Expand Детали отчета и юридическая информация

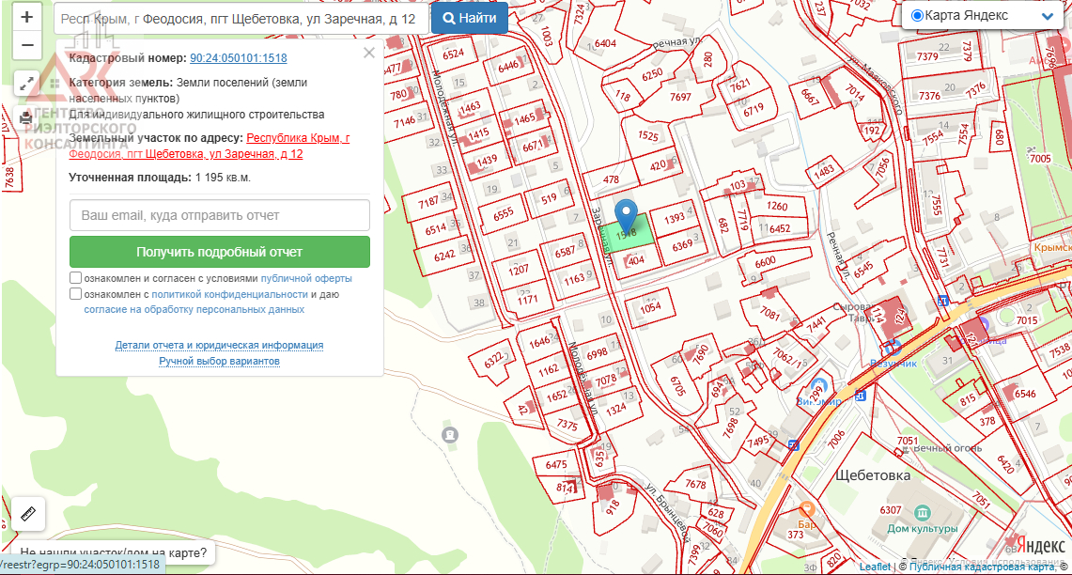tap(219, 346)
